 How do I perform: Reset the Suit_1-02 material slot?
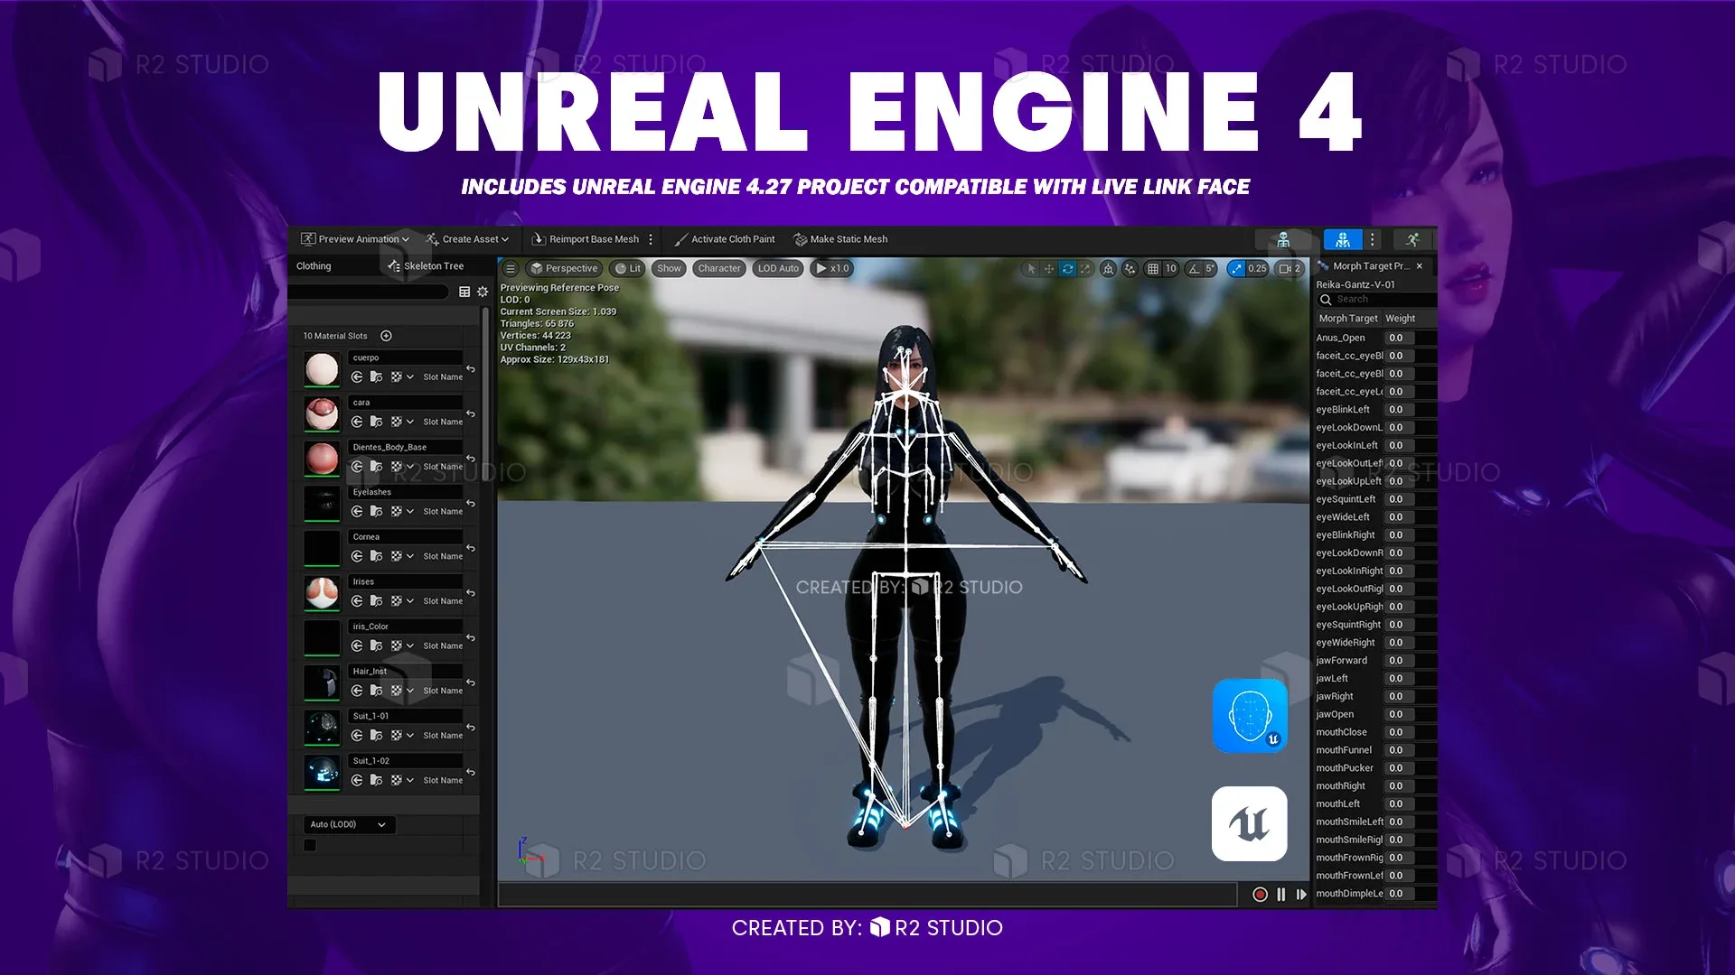point(471,772)
